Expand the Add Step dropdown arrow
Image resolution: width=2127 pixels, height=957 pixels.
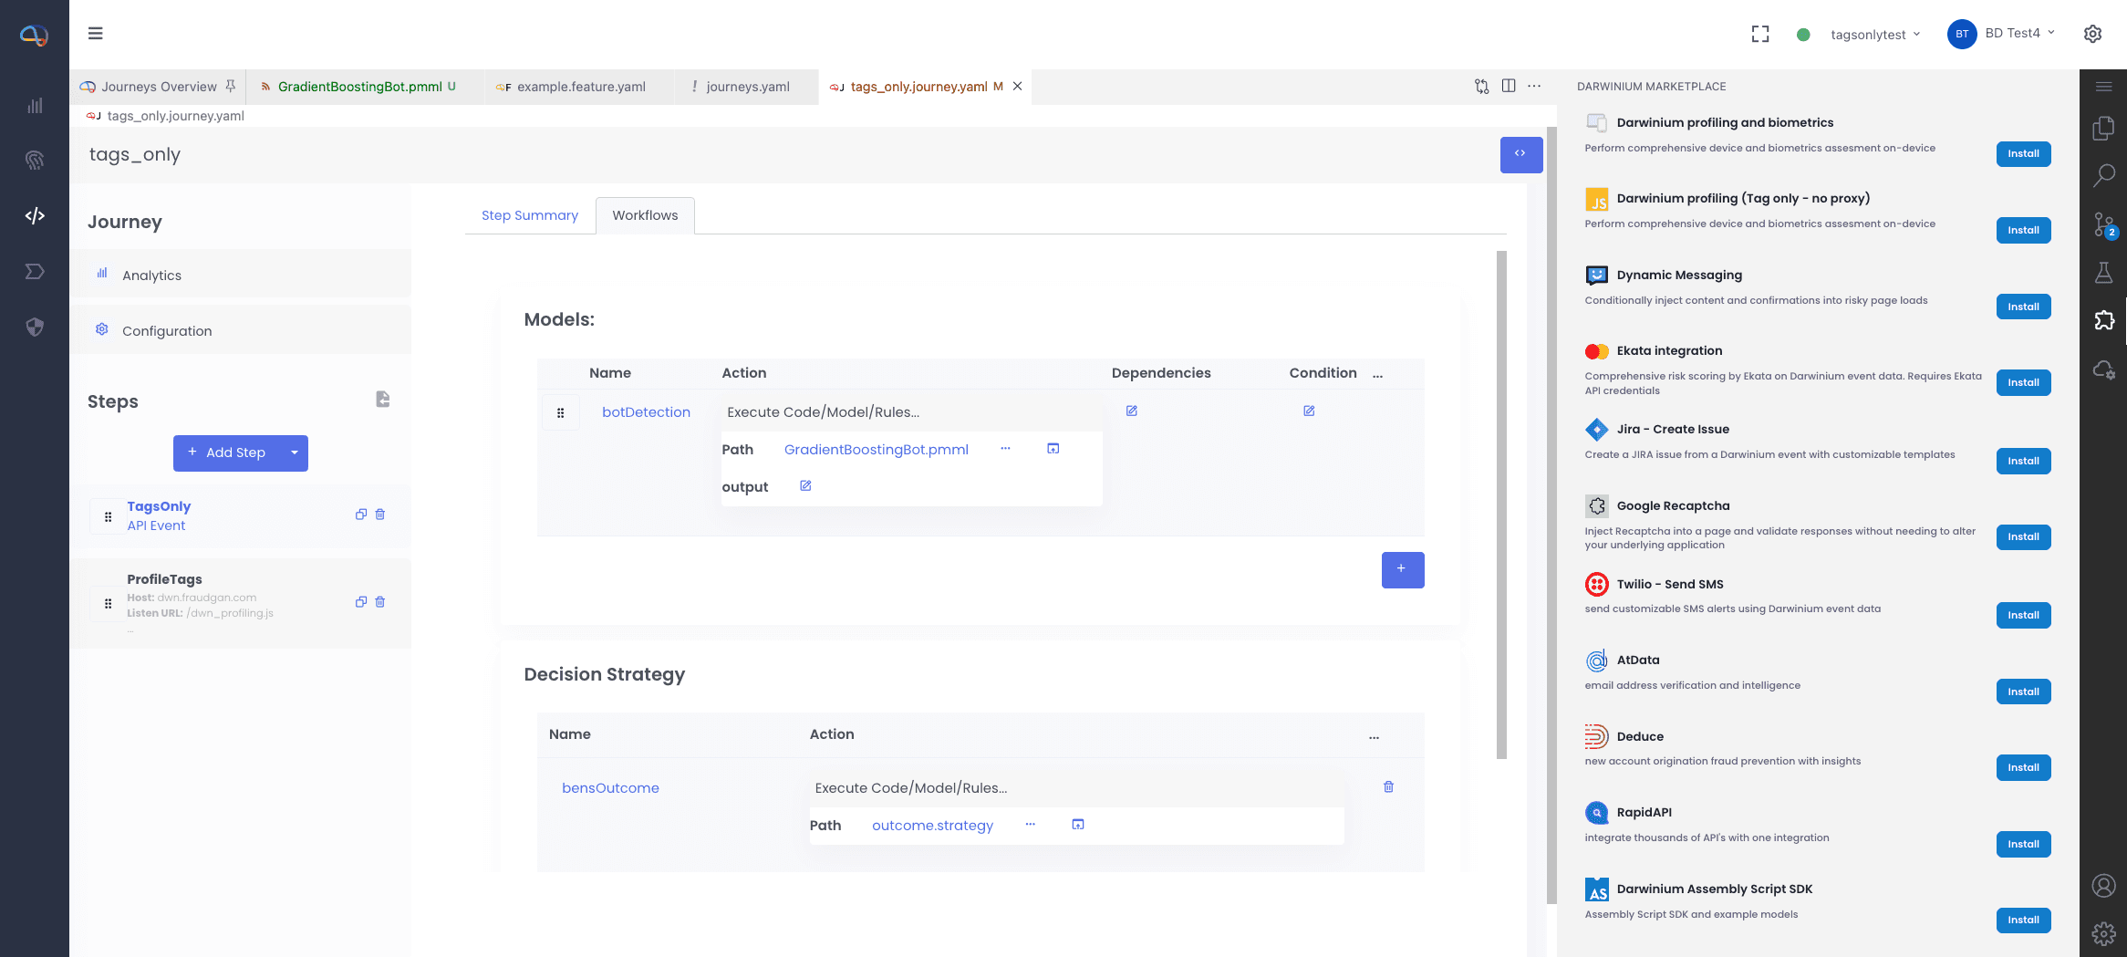295,452
